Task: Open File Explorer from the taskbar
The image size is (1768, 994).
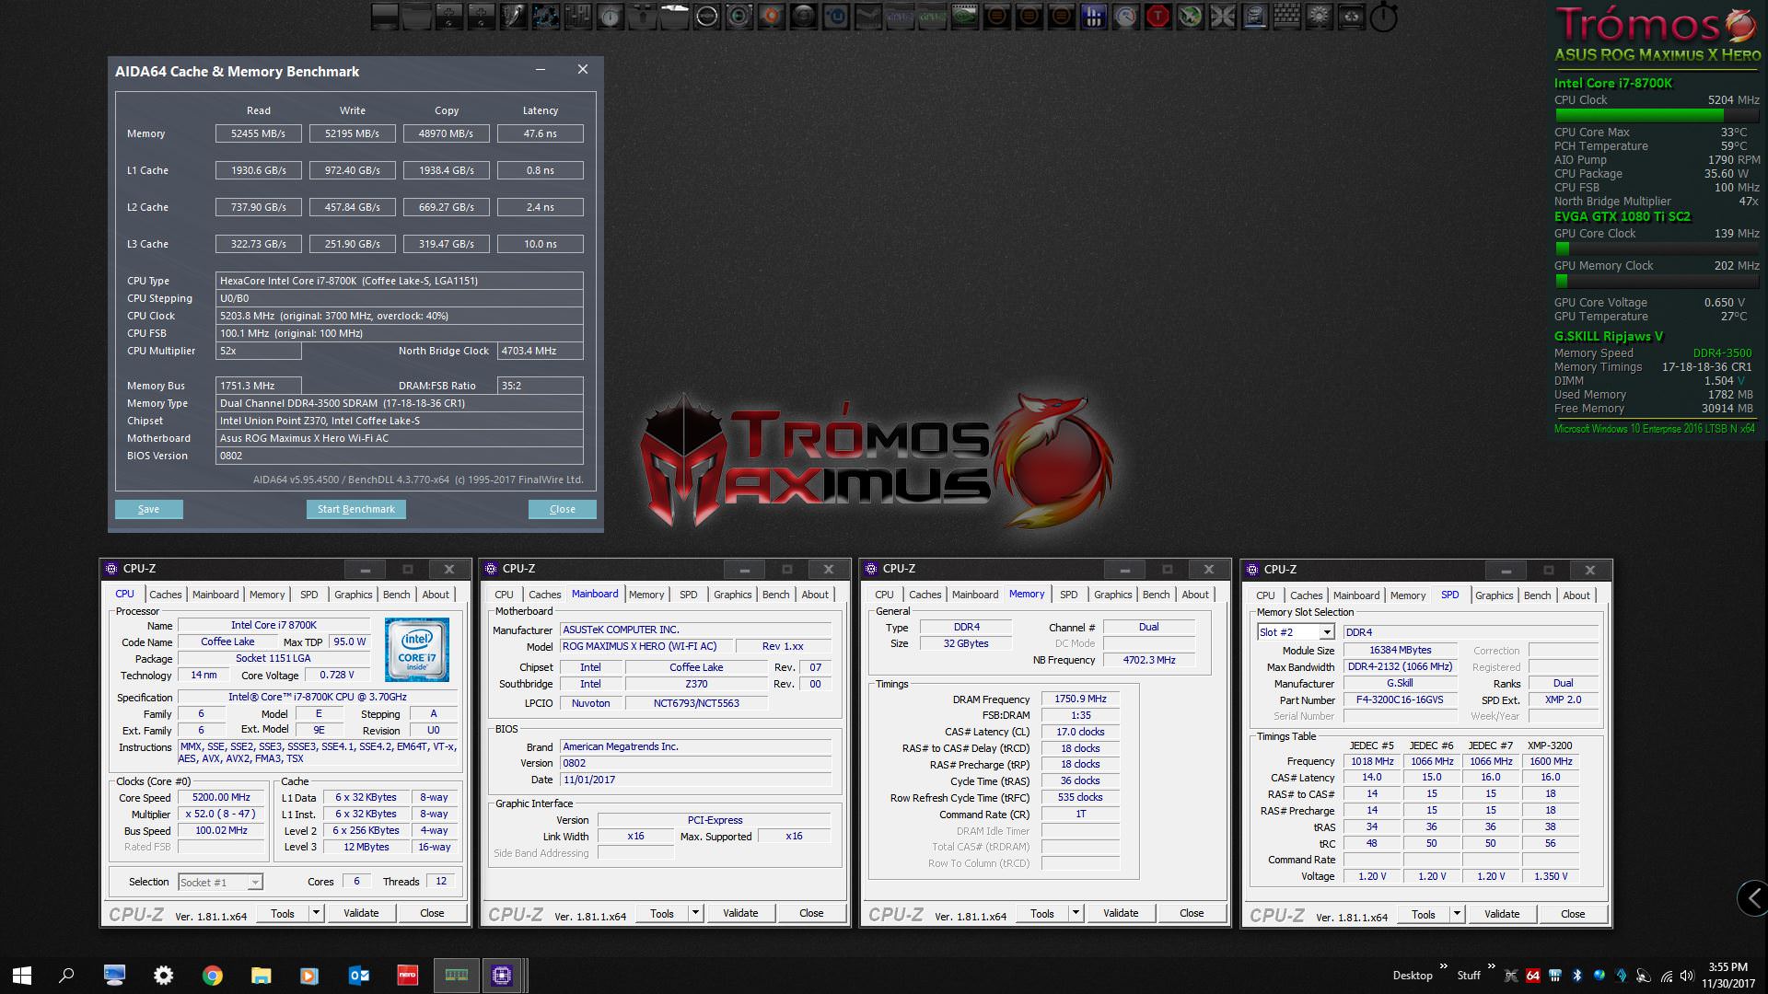Action: [261, 976]
